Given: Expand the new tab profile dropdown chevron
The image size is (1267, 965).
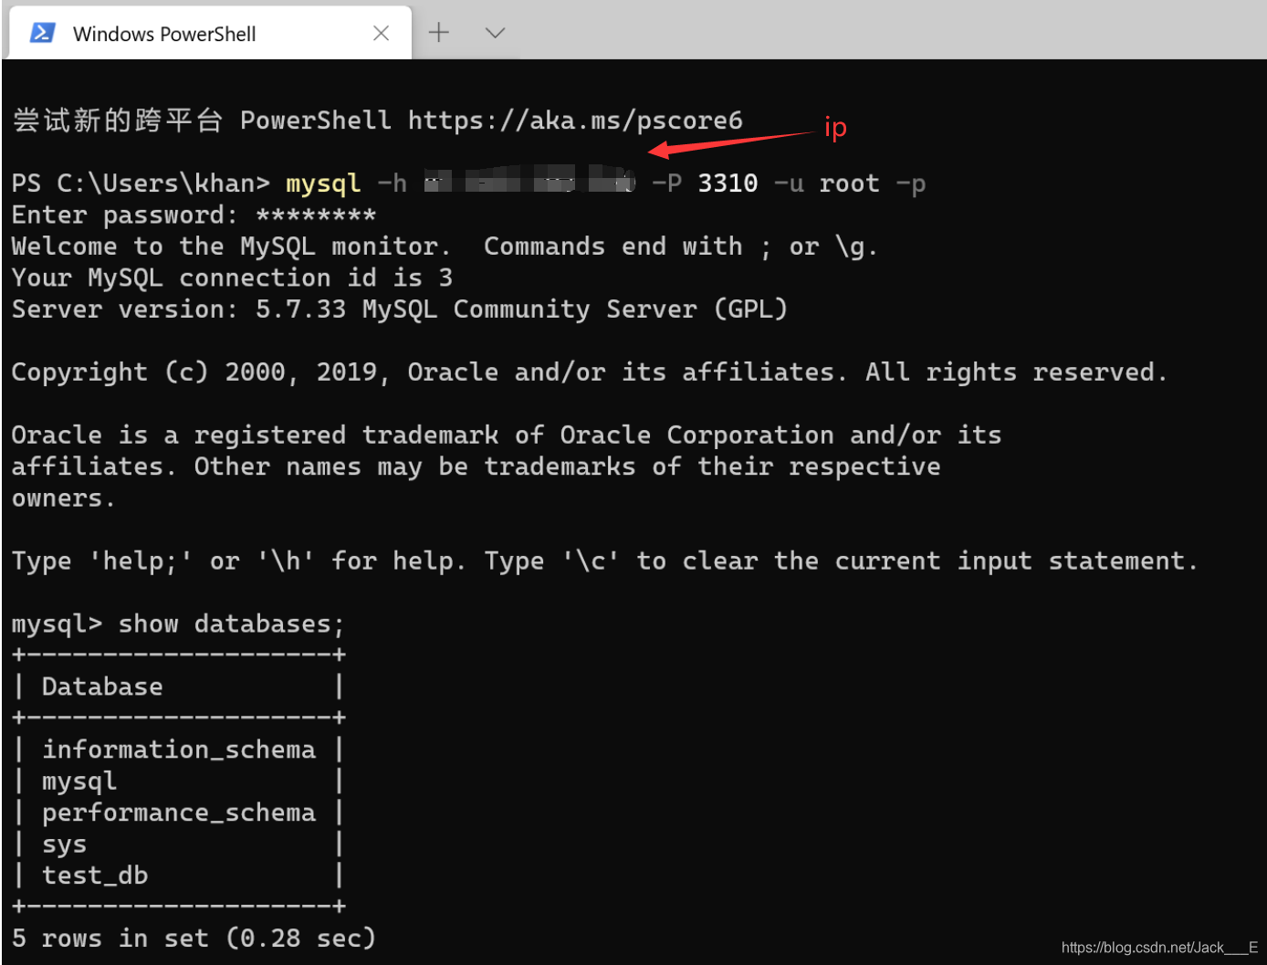Looking at the screenshot, I should point(495,33).
